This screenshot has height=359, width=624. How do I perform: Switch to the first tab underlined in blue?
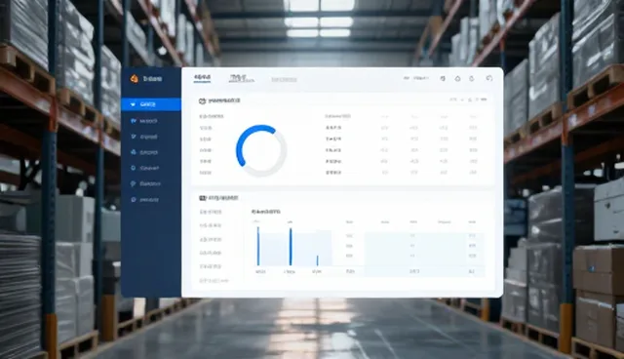point(202,78)
